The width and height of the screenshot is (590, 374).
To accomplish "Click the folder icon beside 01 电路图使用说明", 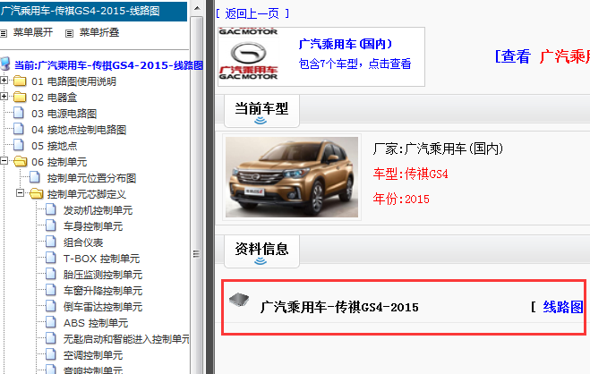I will point(20,81).
